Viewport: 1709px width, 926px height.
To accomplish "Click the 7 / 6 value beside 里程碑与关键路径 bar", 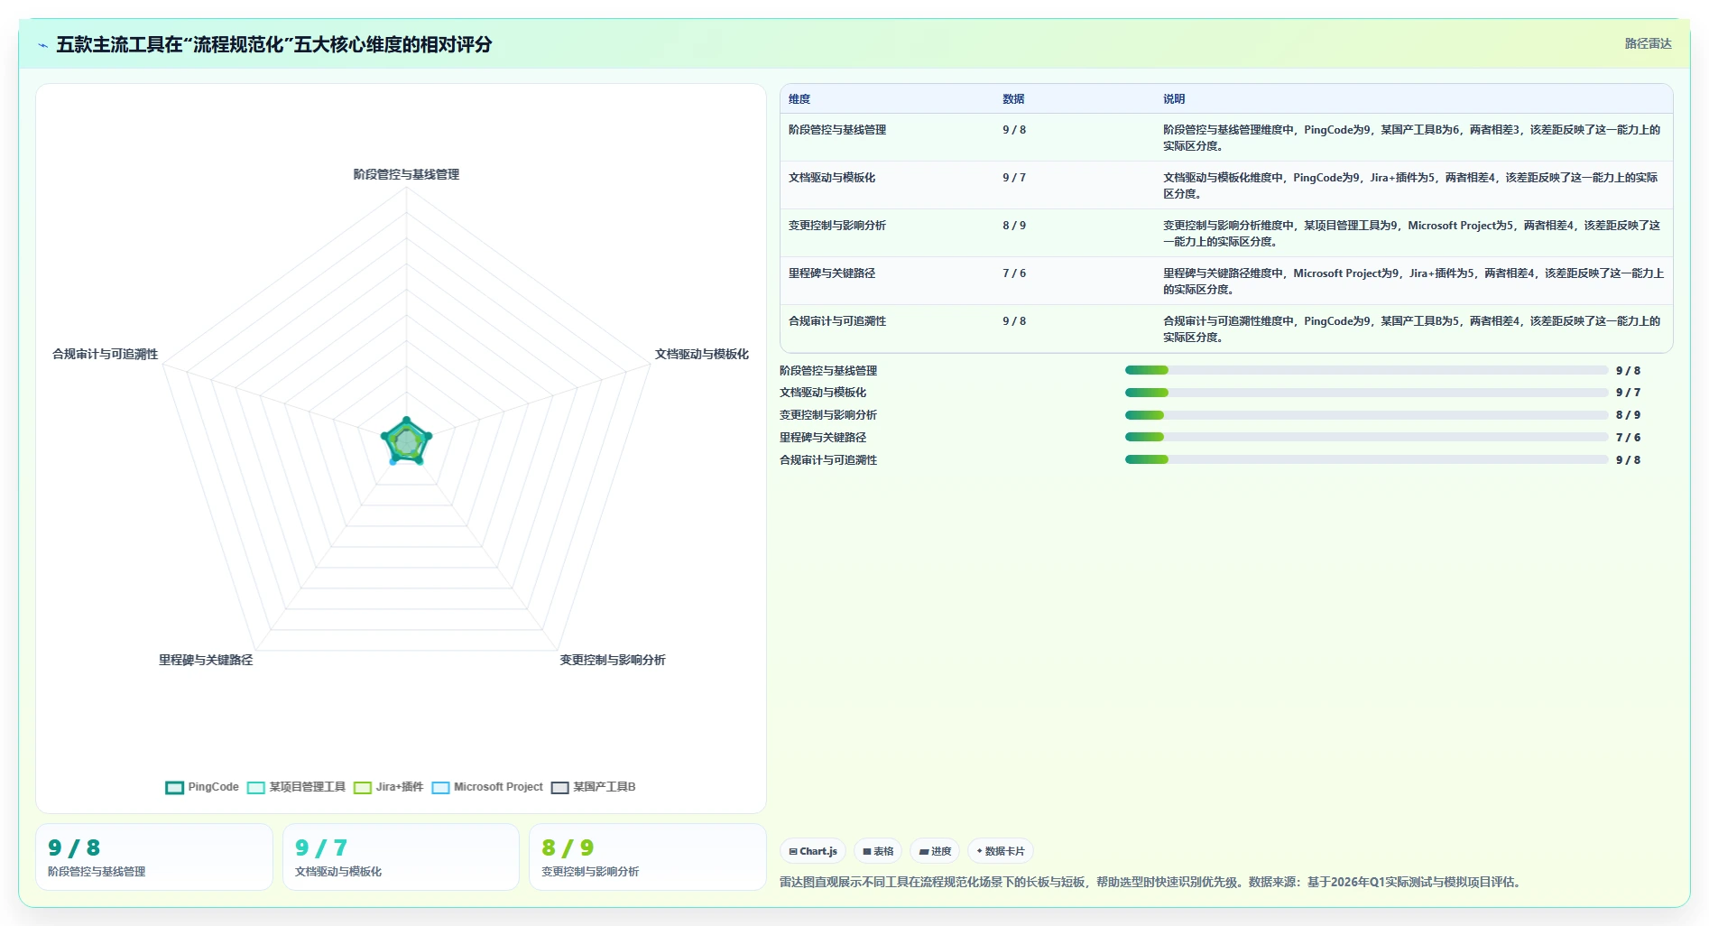I will pos(1628,437).
